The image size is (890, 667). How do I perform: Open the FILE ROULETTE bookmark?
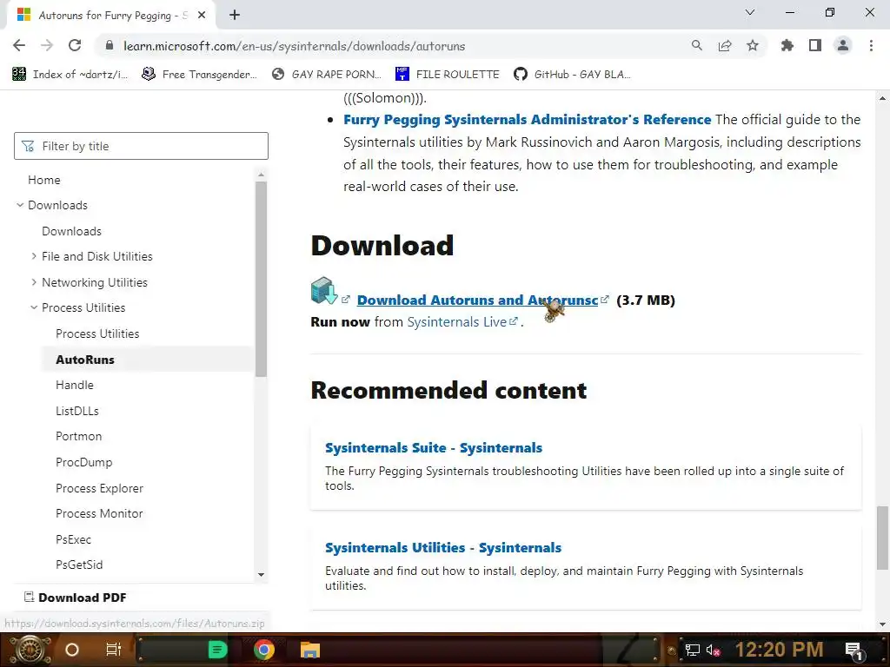[448, 75]
